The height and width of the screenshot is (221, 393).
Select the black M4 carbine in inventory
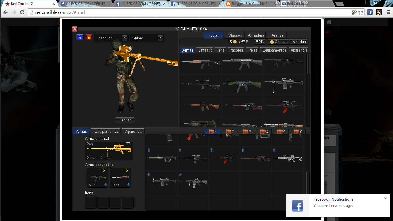pos(193,183)
